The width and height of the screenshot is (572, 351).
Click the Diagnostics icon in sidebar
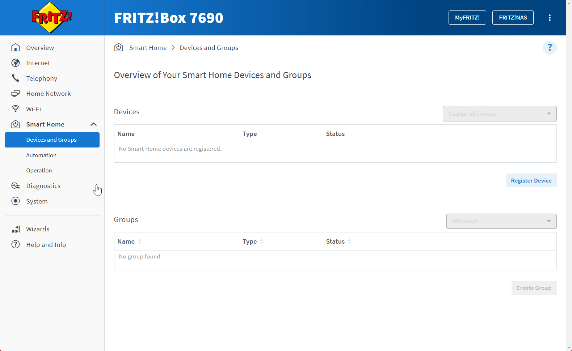click(16, 186)
